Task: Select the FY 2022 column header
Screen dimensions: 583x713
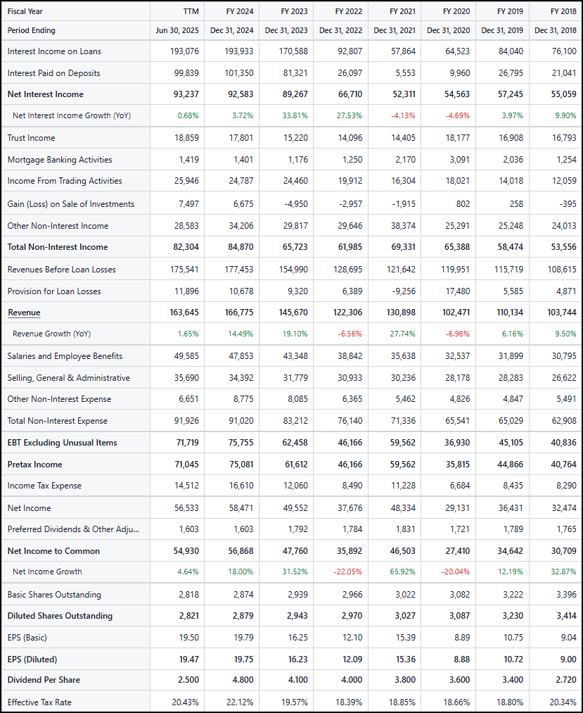Action: pos(349,11)
